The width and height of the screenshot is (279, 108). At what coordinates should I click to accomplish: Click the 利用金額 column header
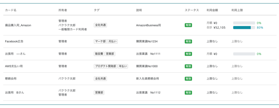(212, 10)
